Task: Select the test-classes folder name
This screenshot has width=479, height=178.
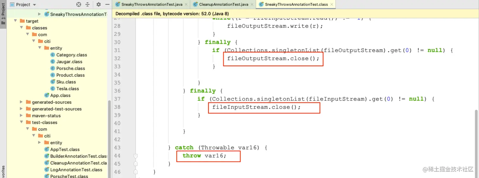Action: 45,122
